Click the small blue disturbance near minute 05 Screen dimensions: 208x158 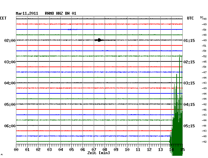[x=72, y=29]
